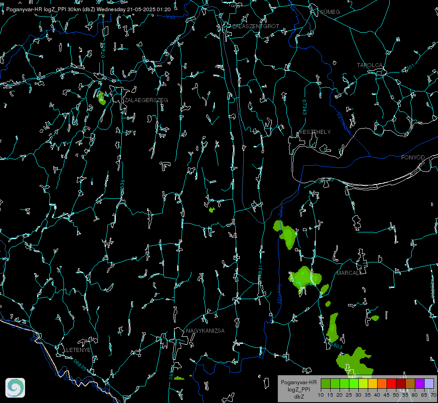Click the logZ_PPI legend label
This screenshot has height=403, width=438.
tap(298, 390)
